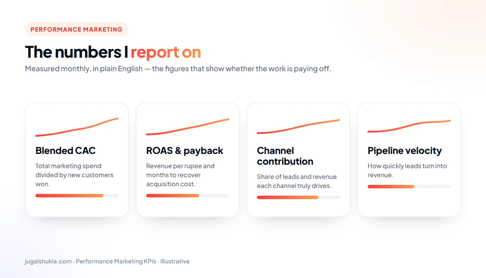Click the Blended CAC progress bar

tap(77, 196)
